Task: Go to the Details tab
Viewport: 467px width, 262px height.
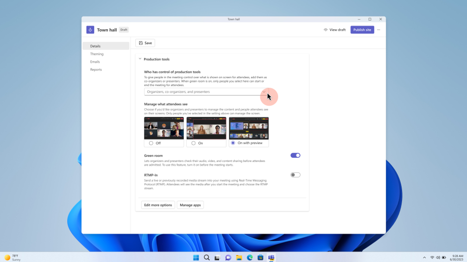Action: tap(106, 46)
